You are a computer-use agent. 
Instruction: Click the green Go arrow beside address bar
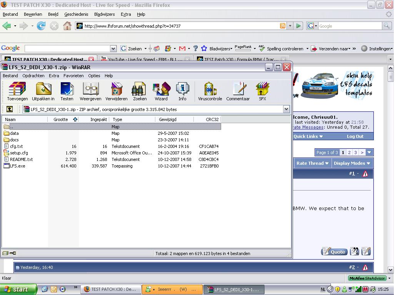pos(298,26)
